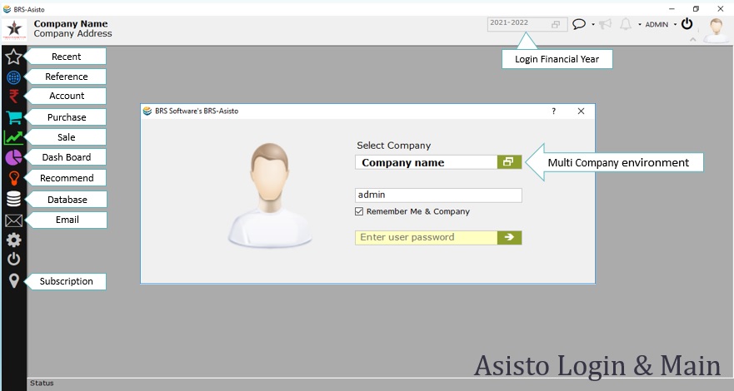Open the Email envelope icon

point(13,220)
